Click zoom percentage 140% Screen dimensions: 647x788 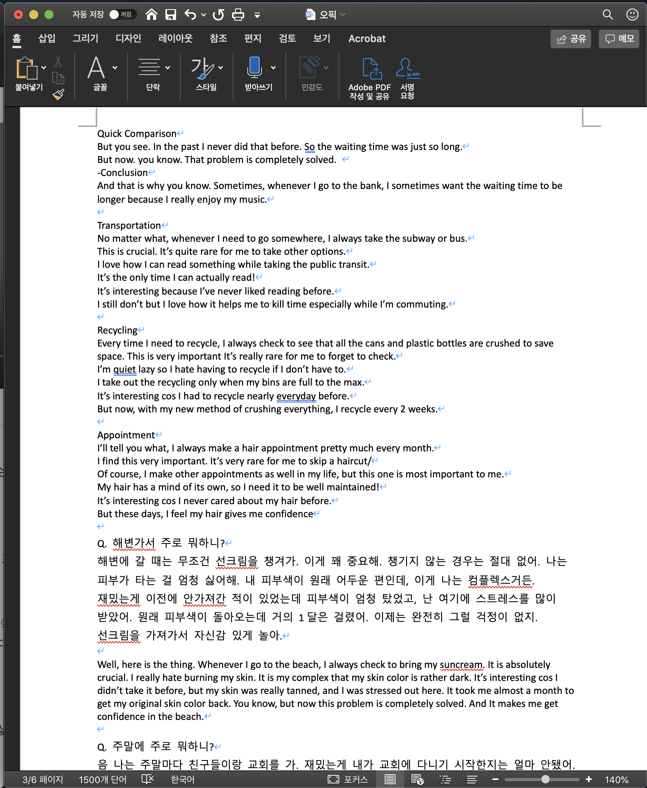[616, 779]
